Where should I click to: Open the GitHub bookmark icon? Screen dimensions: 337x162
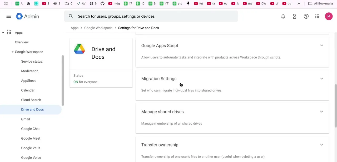click(102, 3)
